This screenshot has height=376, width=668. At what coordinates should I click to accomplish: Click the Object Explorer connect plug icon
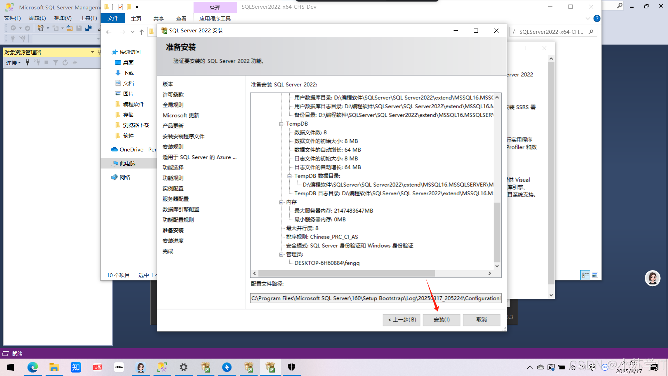[27, 63]
